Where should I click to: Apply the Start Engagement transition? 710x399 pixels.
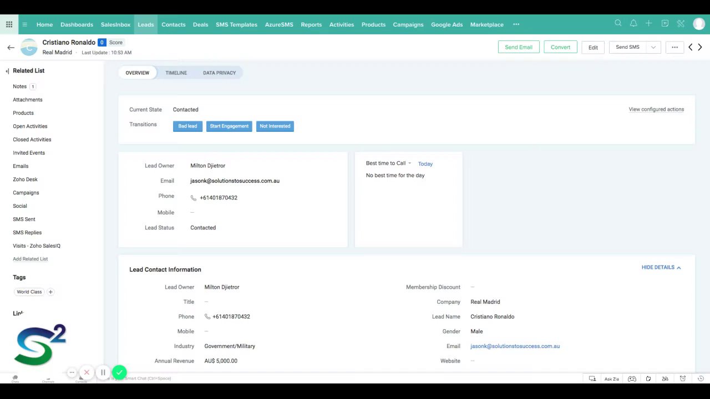click(229, 126)
